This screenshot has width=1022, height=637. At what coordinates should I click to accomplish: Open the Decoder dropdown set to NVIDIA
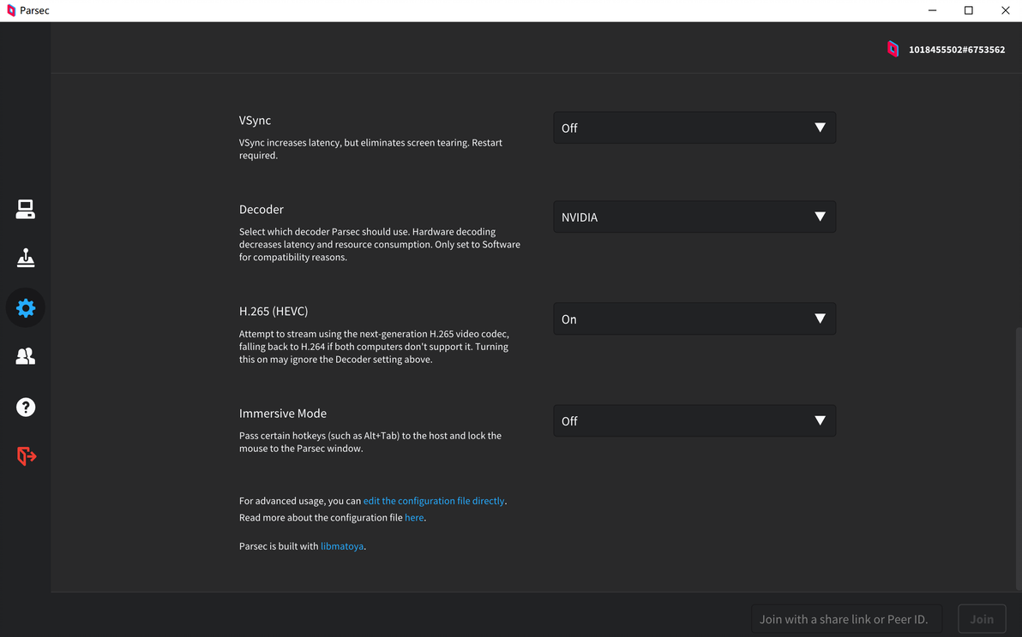pos(694,217)
